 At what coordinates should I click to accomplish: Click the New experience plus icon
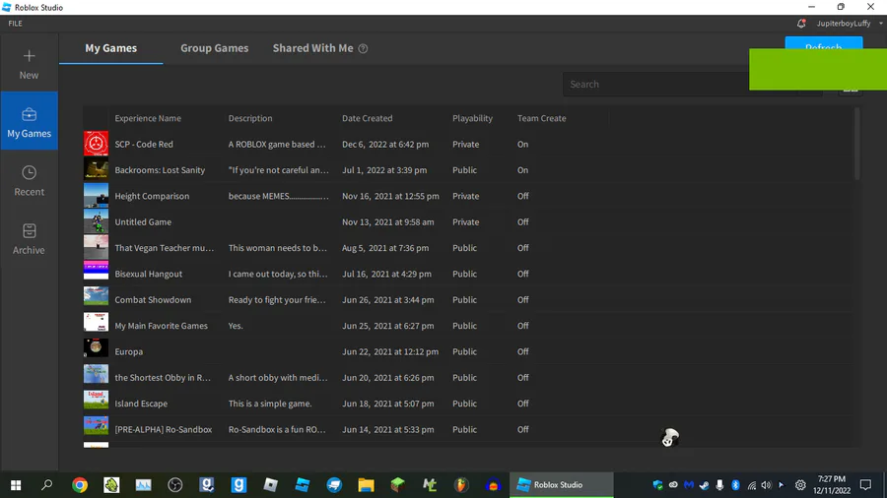coord(29,56)
